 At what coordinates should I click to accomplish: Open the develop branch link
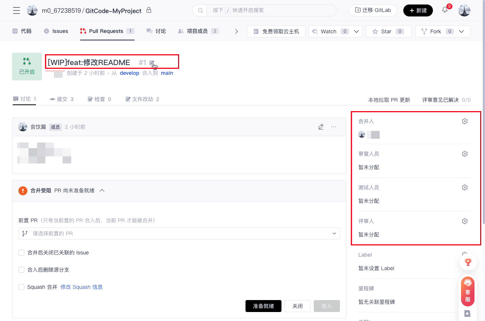click(129, 73)
